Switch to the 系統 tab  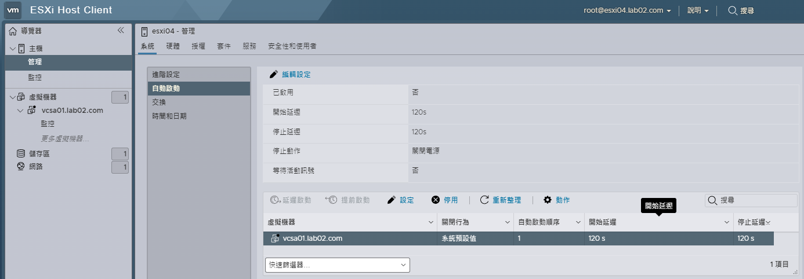tap(147, 46)
